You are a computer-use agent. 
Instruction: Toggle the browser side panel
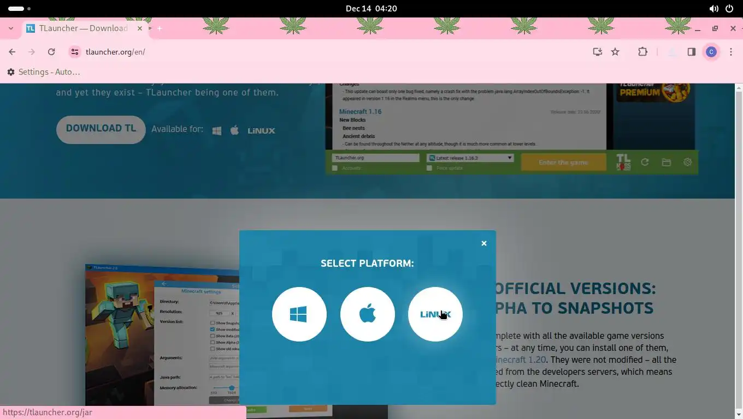coord(692,52)
